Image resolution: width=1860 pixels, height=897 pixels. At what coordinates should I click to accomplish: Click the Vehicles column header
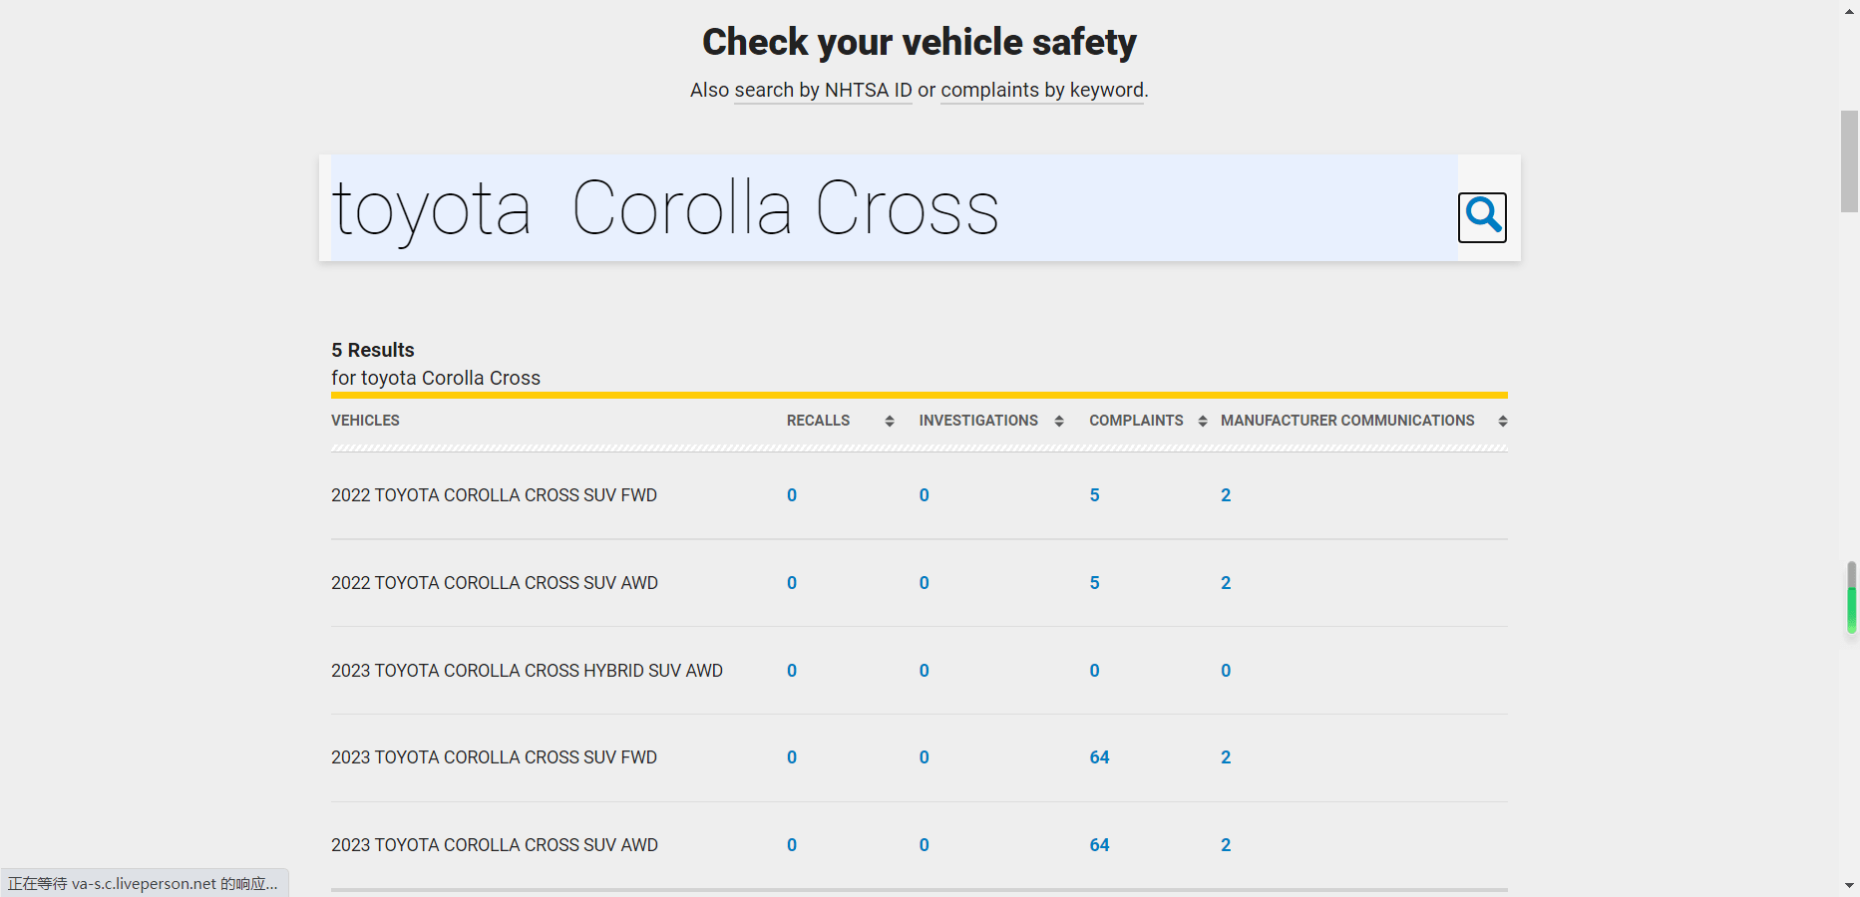(365, 421)
